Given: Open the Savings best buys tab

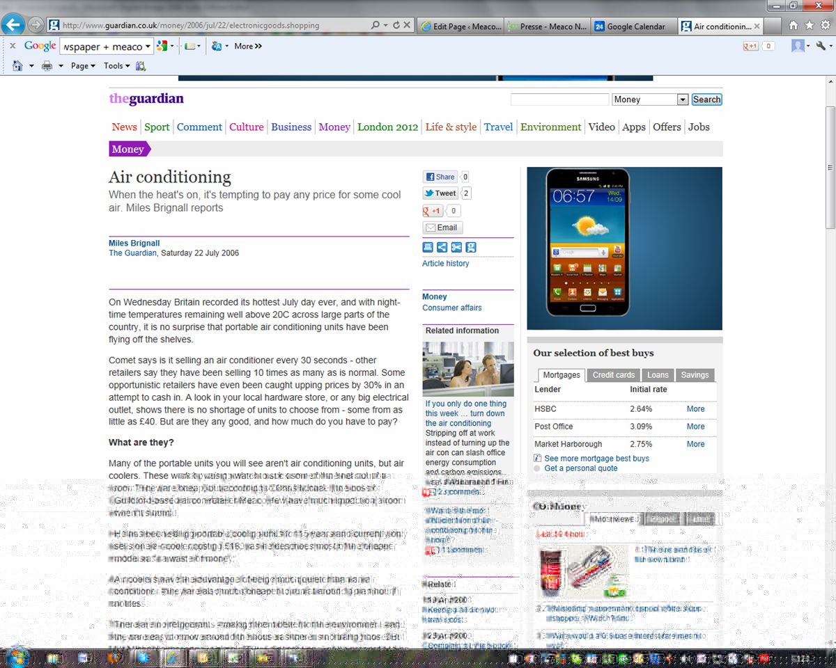Looking at the screenshot, I should coord(694,375).
